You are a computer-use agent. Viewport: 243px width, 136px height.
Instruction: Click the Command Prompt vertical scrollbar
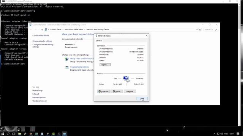(x=239, y=65)
